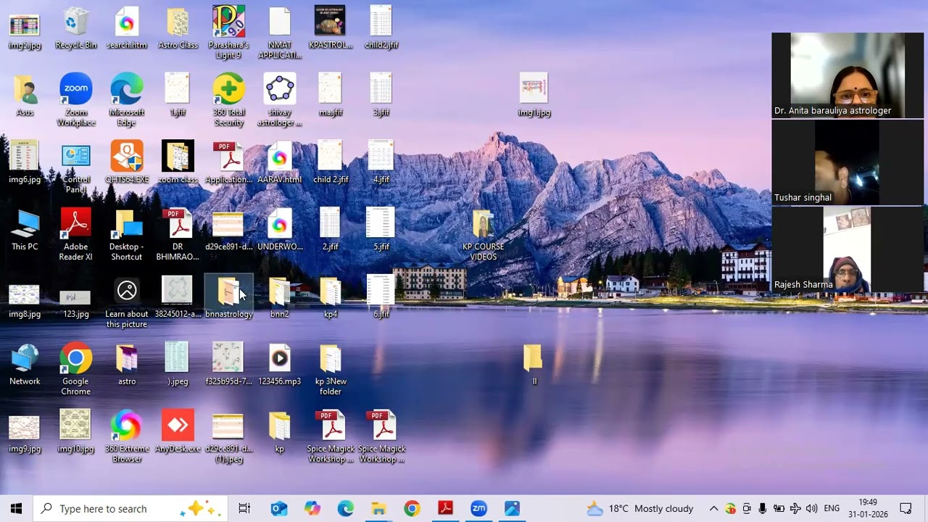
Task: Select the 123456.mp3 audio file
Action: coord(279,365)
